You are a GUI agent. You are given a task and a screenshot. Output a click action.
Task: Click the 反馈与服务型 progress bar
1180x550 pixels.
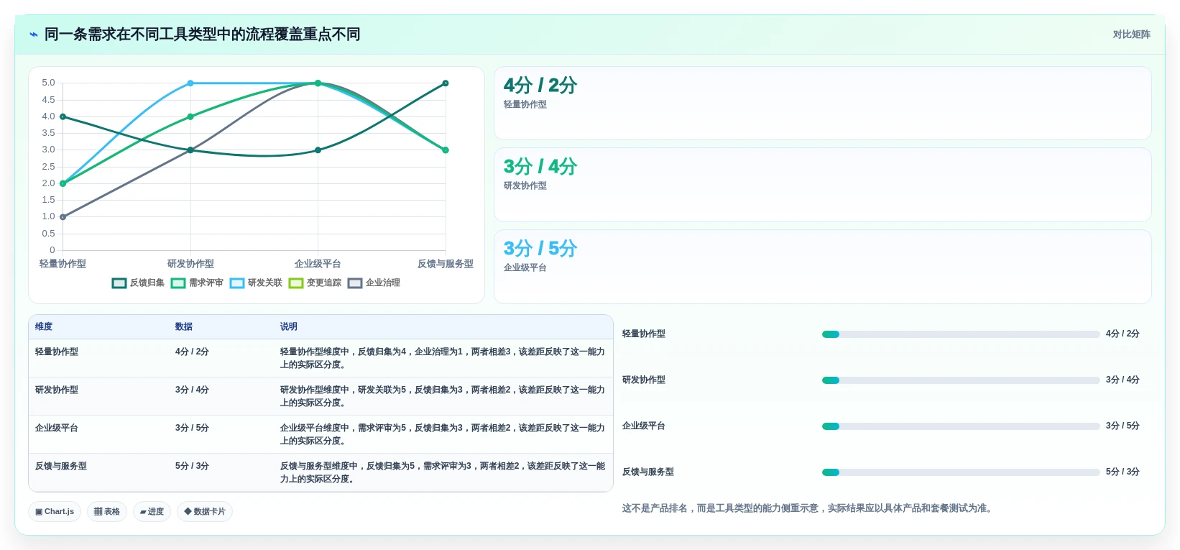coord(961,472)
